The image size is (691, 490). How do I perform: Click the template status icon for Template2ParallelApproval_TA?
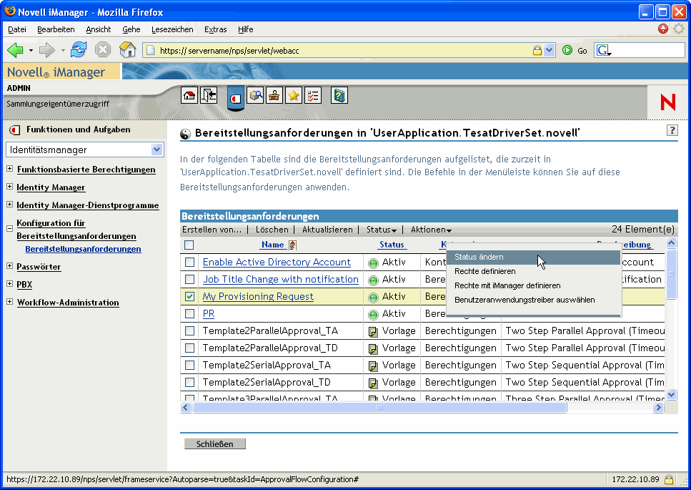click(x=373, y=332)
